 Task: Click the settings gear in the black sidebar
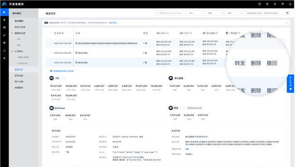point(5,58)
